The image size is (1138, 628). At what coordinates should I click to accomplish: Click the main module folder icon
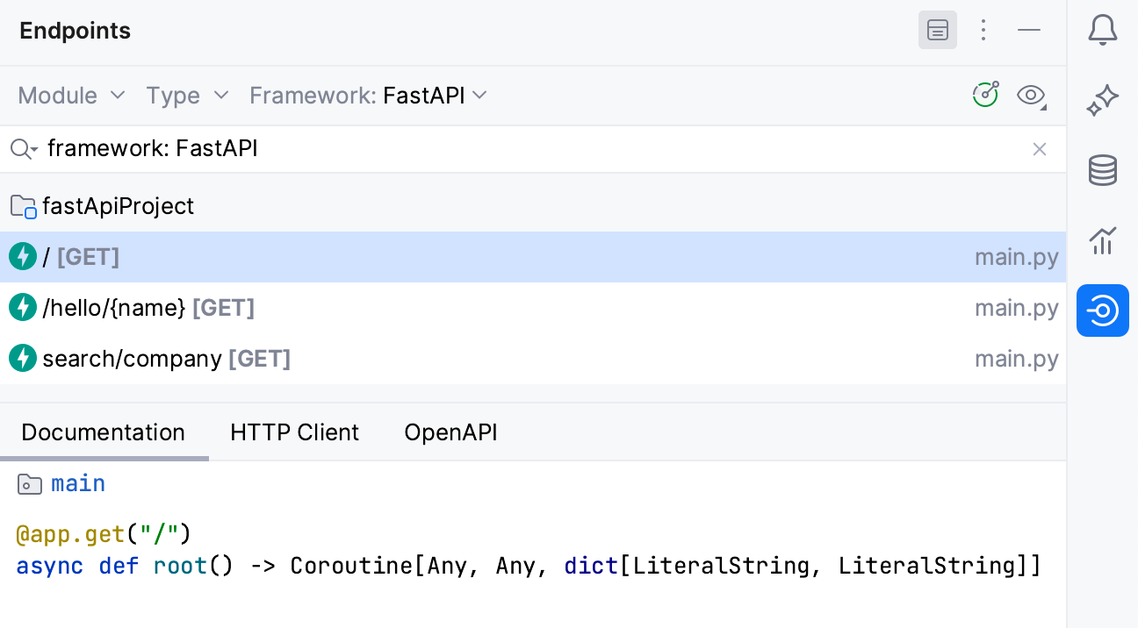click(x=30, y=484)
